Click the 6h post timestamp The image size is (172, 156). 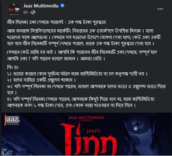pyautogui.click(x=26, y=12)
